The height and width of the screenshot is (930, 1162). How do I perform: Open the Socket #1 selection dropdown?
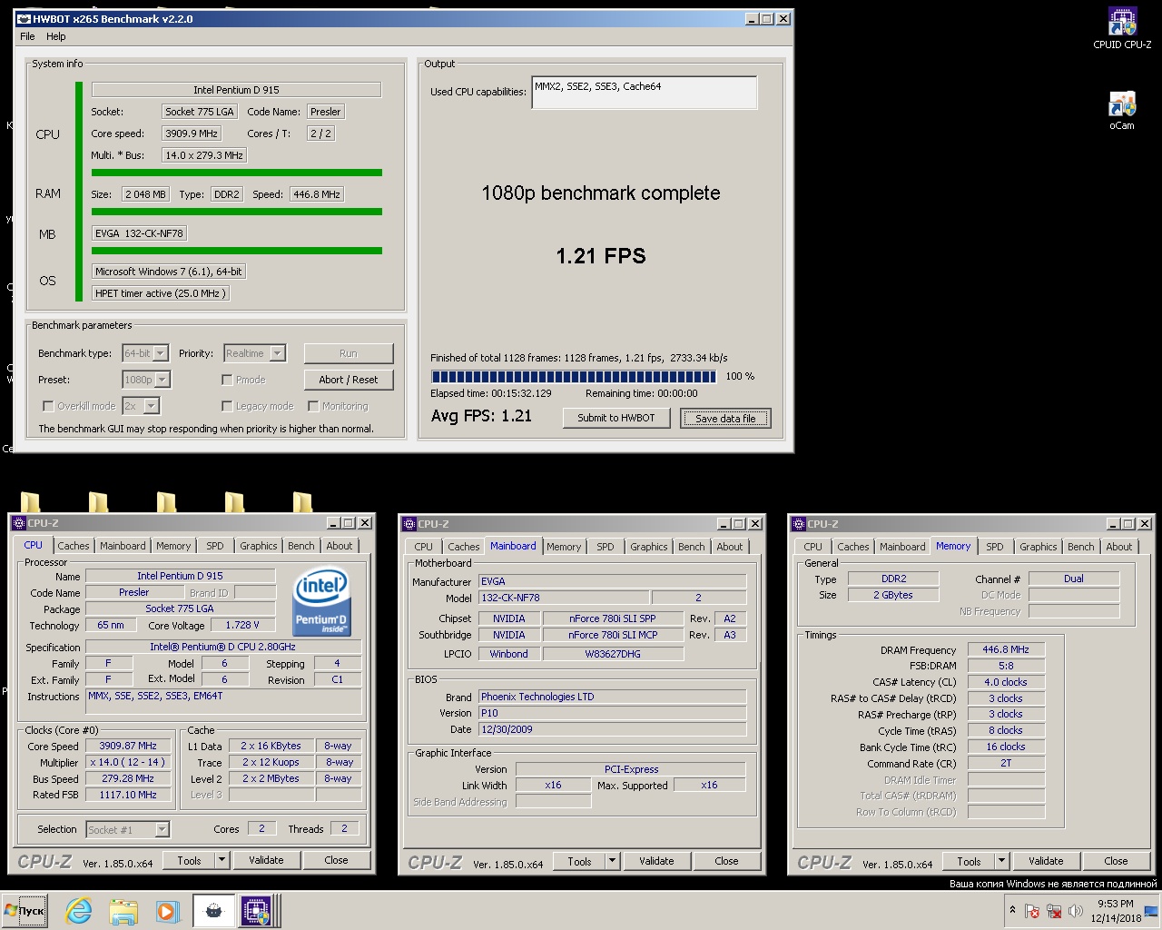pyautogui.click(x=162, y=829)
